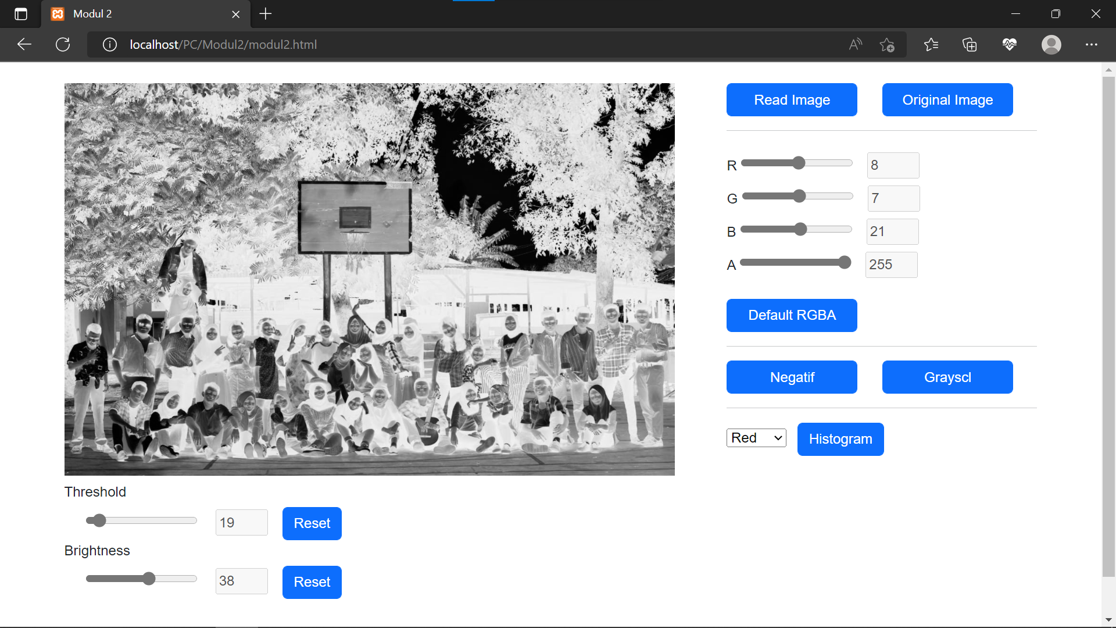This screenshot has width=1116, height=628.
Task: Open the Collections panel
Action: pos(970,44)
